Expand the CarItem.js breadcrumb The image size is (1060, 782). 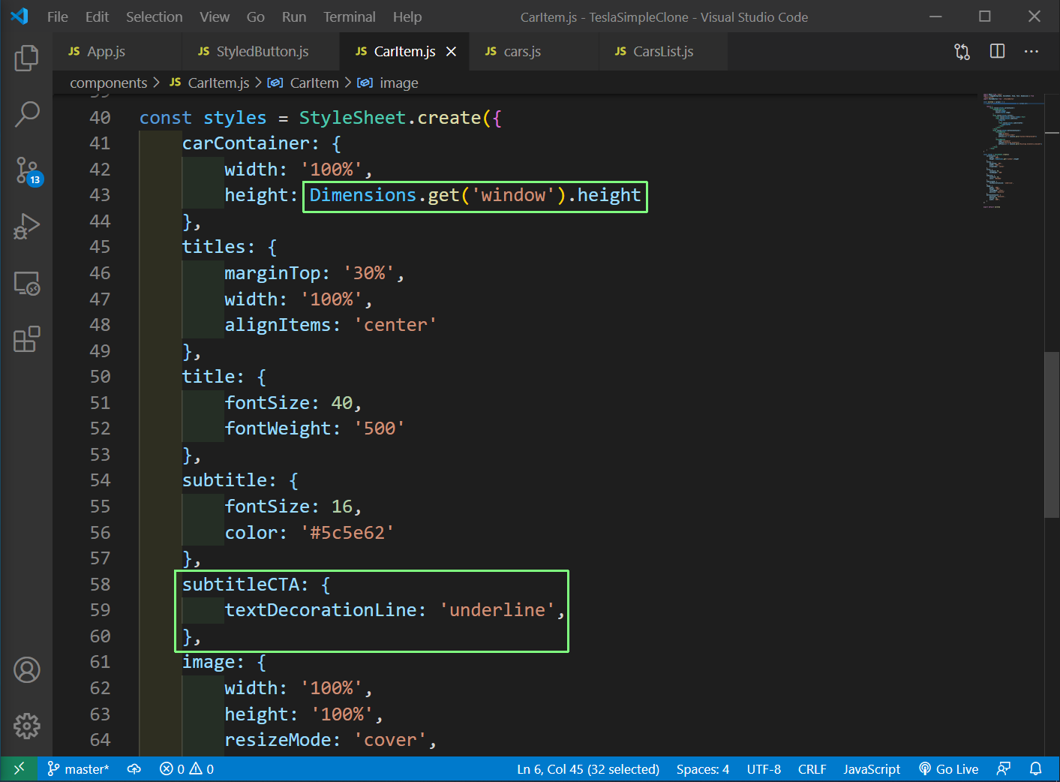pos(209,83)
